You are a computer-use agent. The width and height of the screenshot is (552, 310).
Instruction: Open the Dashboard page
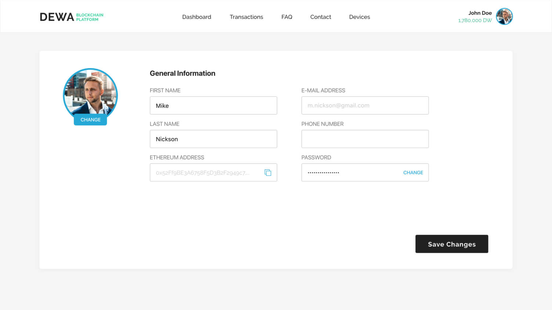pos(196,17)
